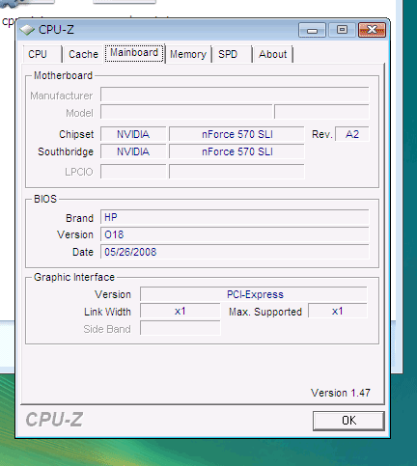Open the Cache tab
The image size is (417, 466).
tap(83, 54)
